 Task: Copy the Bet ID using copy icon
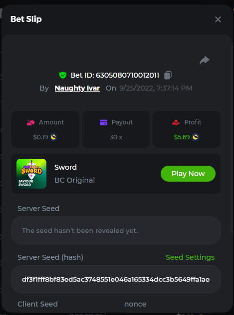tap(168, 75)
